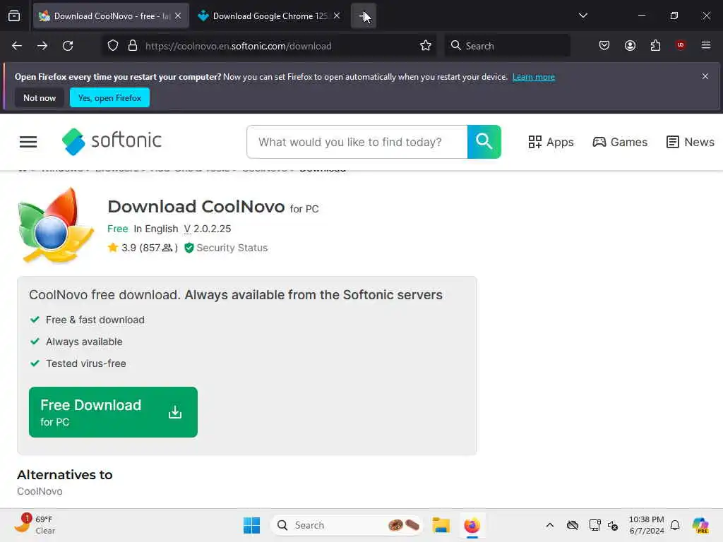Choose Not now in notification
The height and width of the screenshot is (542, 723).
click(40, 97)
